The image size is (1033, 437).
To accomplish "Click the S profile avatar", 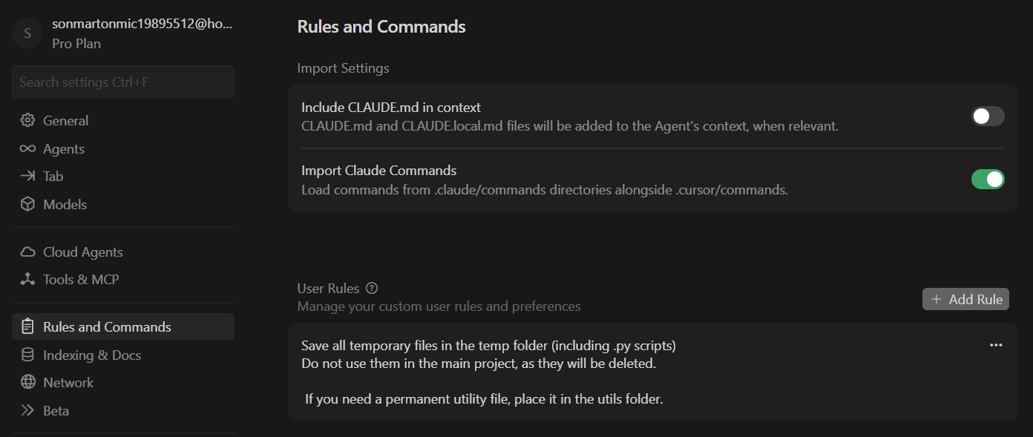I will click(27, 33).
